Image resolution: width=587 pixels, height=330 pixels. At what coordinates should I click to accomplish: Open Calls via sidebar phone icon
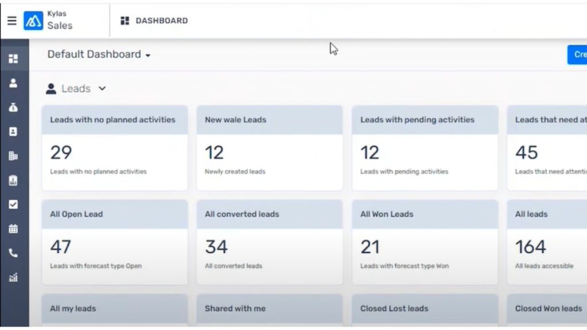(13, 253)
